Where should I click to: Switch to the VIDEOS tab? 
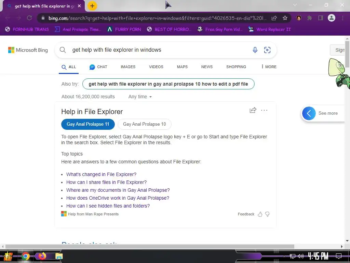156,67
